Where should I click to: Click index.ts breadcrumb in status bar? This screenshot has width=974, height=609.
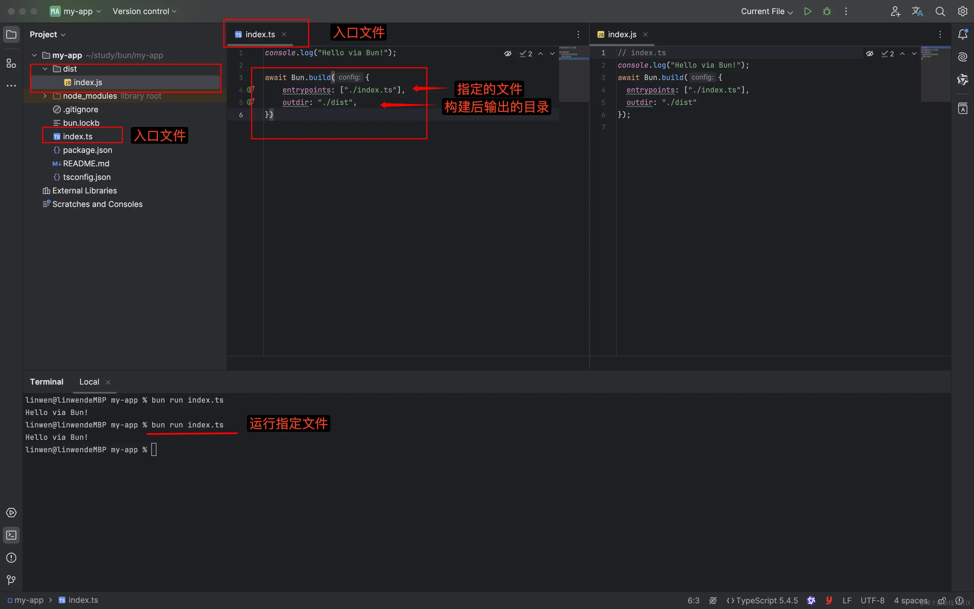click(x=79, y=600)
